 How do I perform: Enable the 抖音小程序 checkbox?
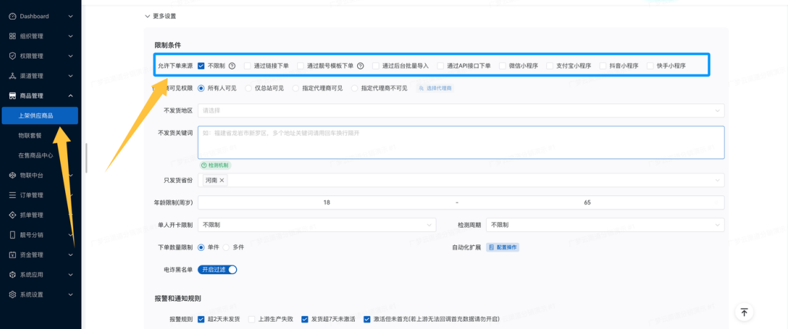pos(603,66)
